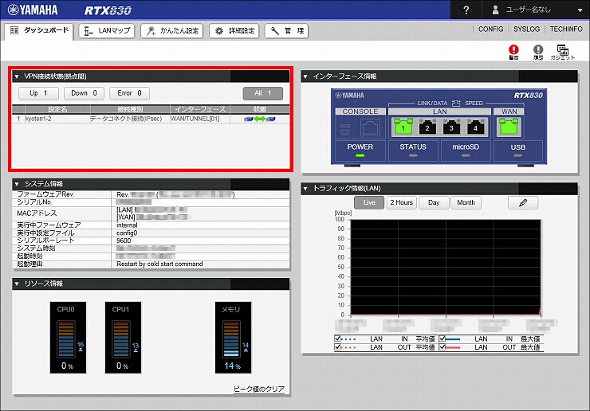Open the 詳細設定 tab

(x=234, y=31)
